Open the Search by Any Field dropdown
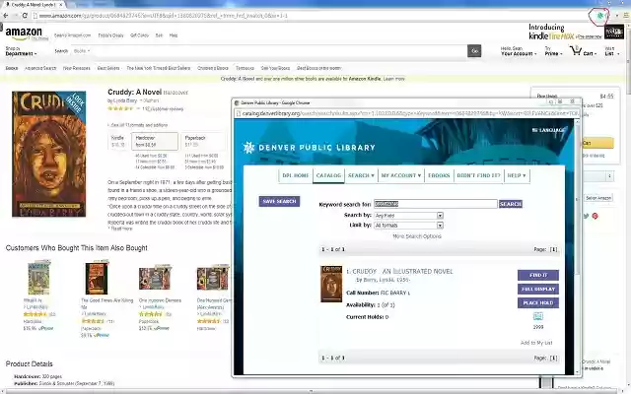 pyautogui.click(x=408, y=216)
